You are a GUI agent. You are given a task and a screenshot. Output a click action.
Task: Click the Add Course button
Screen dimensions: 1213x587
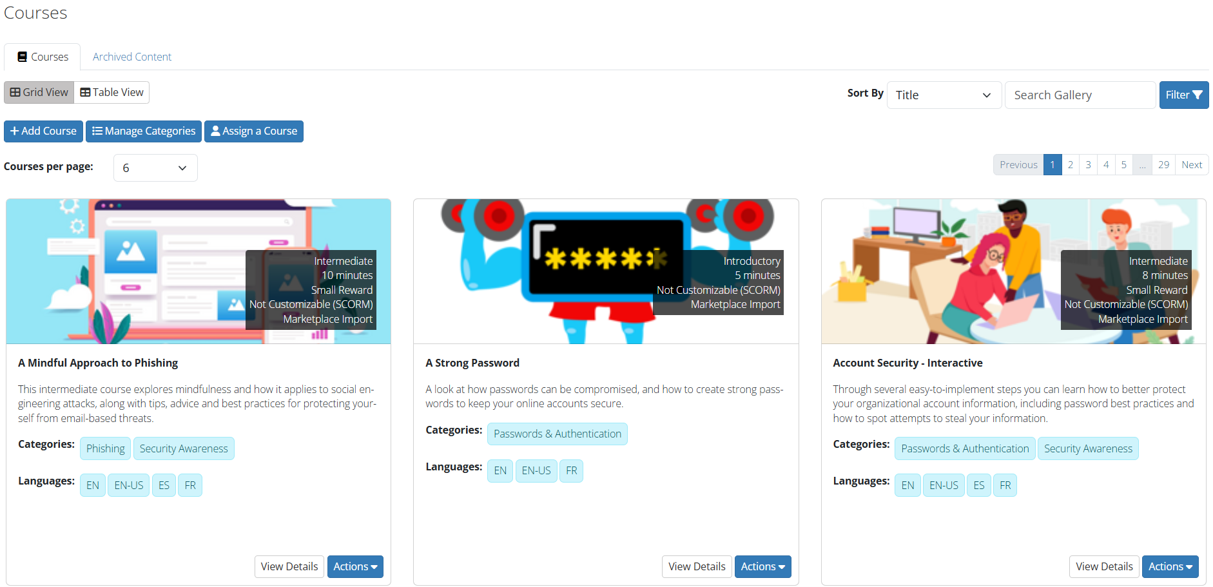(43, 131)
